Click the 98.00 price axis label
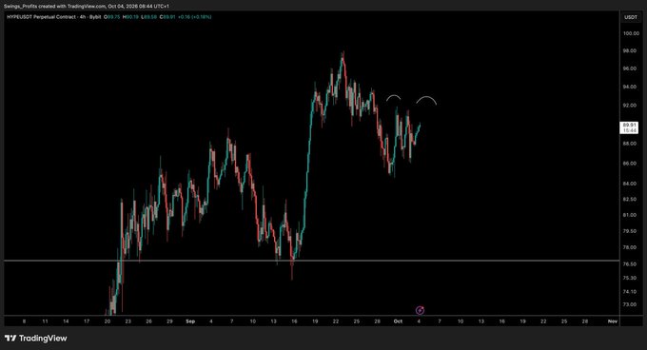This screenshot has height=350, width=647. point(630,50)
